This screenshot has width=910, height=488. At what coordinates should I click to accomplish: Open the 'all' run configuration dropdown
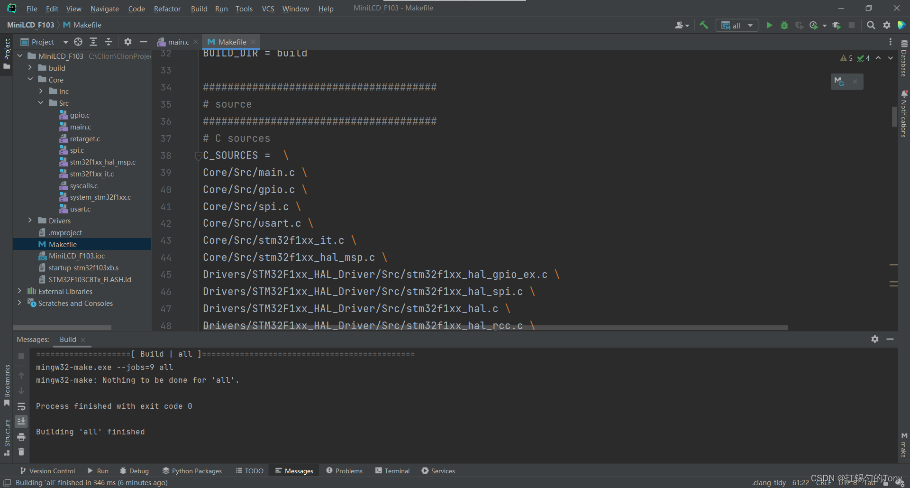tap(737, 26)
